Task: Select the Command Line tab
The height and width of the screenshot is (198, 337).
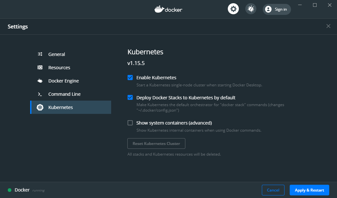Action: tap(71, 94)
